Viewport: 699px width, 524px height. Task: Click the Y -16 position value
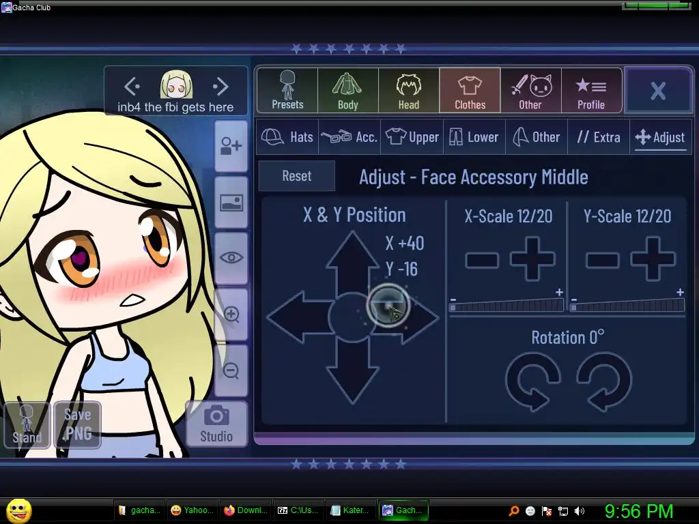click(x=401, y=269)
